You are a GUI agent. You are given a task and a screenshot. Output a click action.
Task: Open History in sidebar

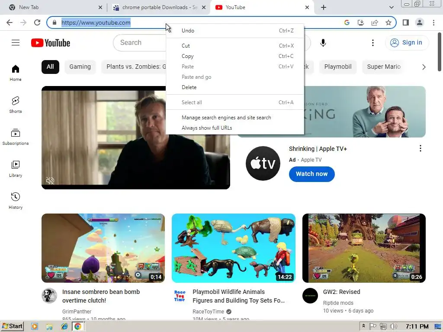pyautogui.click(x=16, y=201)
